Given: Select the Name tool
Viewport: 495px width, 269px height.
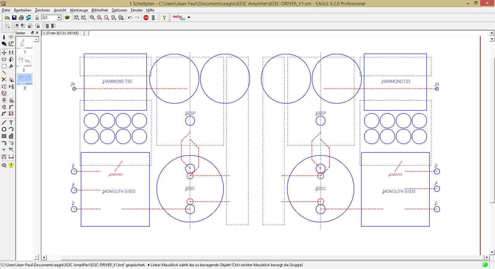Looking at the screenshot, I should tap(4, 100).
